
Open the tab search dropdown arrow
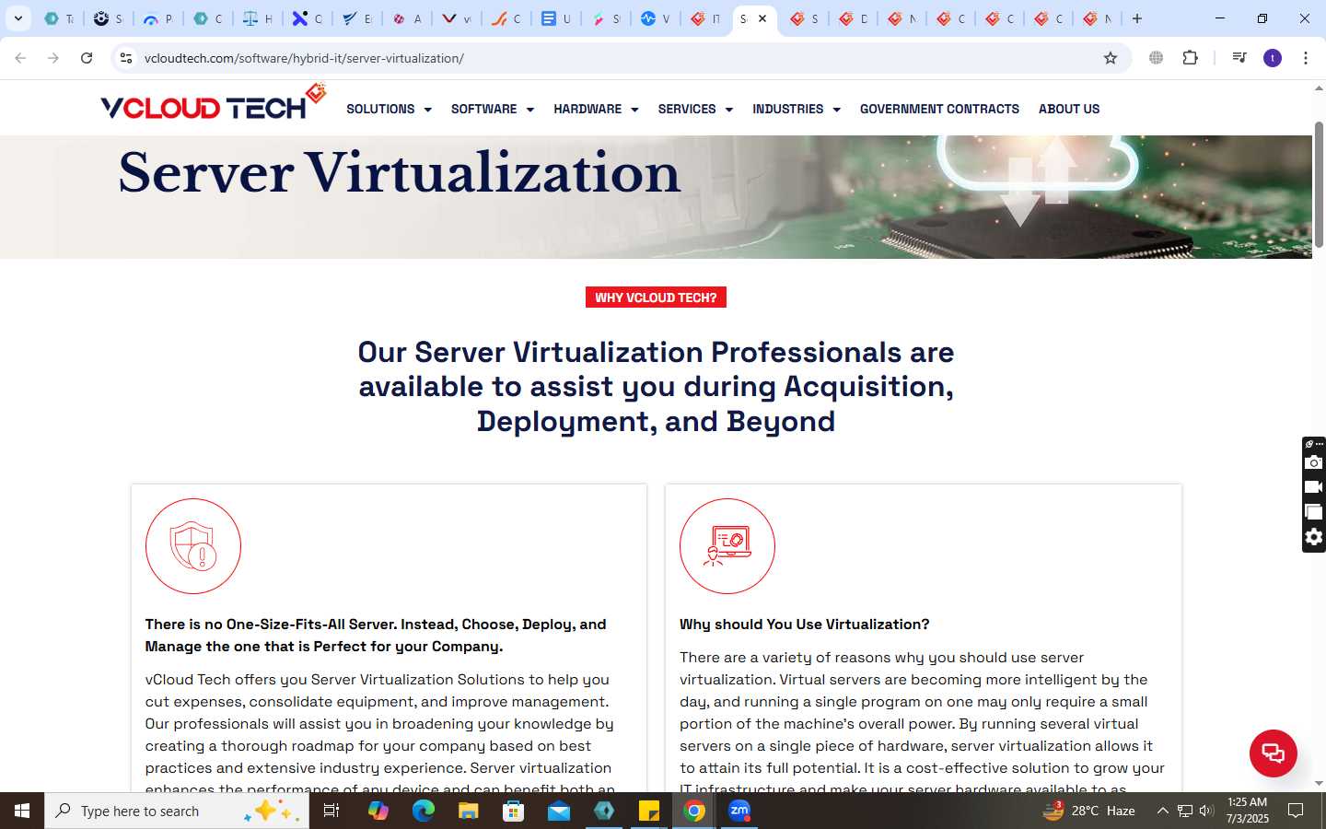(x=18, y=18)
